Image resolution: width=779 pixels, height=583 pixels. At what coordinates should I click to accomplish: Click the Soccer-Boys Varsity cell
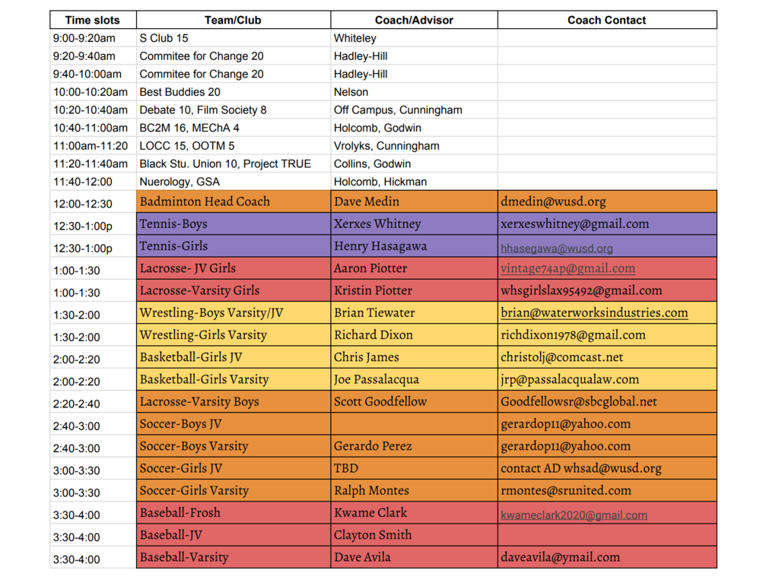[x=233, y=446]
